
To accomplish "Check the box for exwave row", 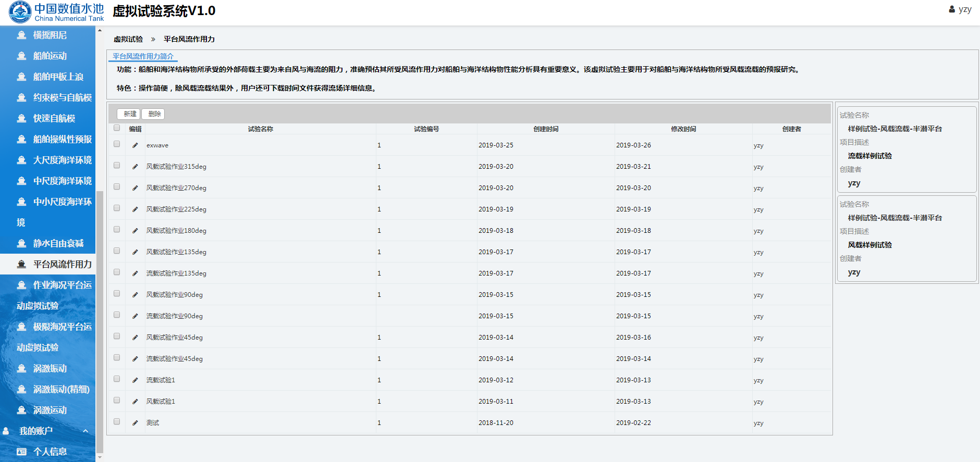I will pos(117,144).
